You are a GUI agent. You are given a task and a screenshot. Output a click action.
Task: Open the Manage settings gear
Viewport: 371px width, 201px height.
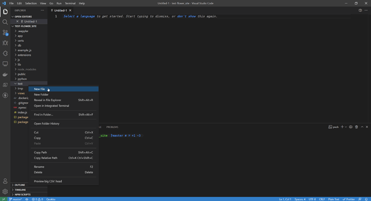[x=5, y=191]
